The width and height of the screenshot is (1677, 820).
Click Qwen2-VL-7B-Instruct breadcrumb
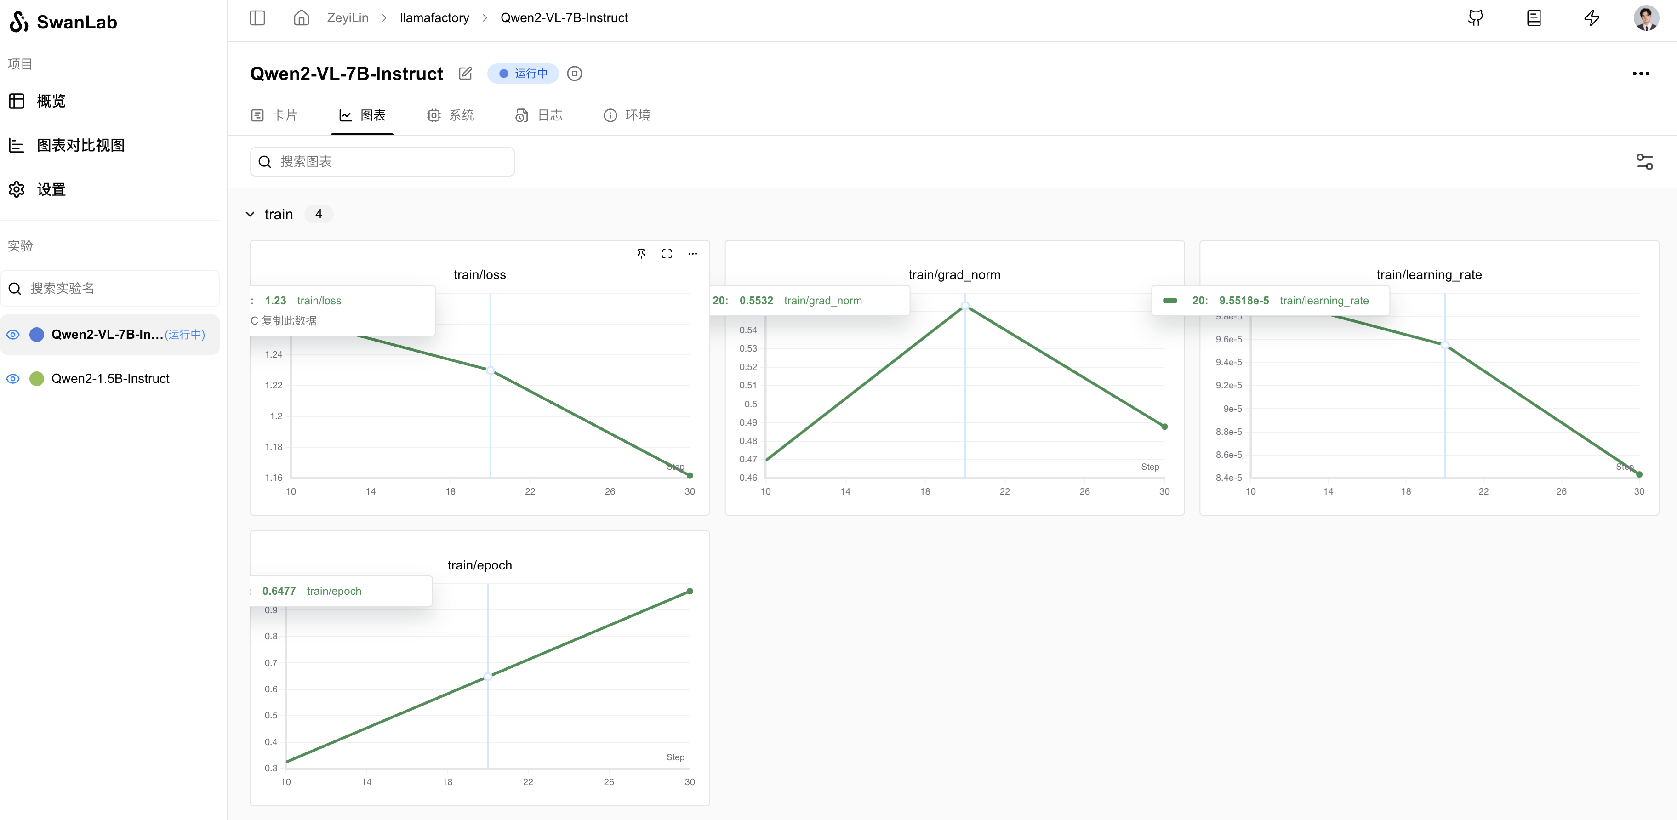point(564,17)
